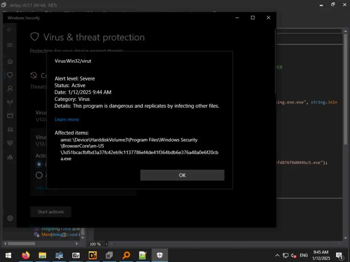Open Account protection in sidebar
350x262 pixels.
click(x=10, y=88)
